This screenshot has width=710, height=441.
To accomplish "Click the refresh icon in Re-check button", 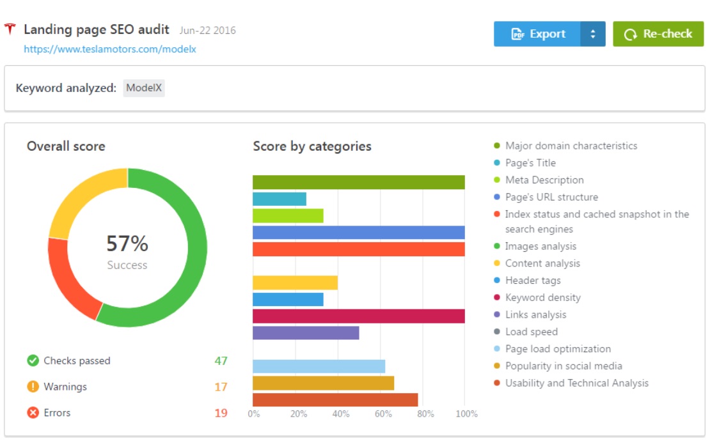I will (631, 35).
